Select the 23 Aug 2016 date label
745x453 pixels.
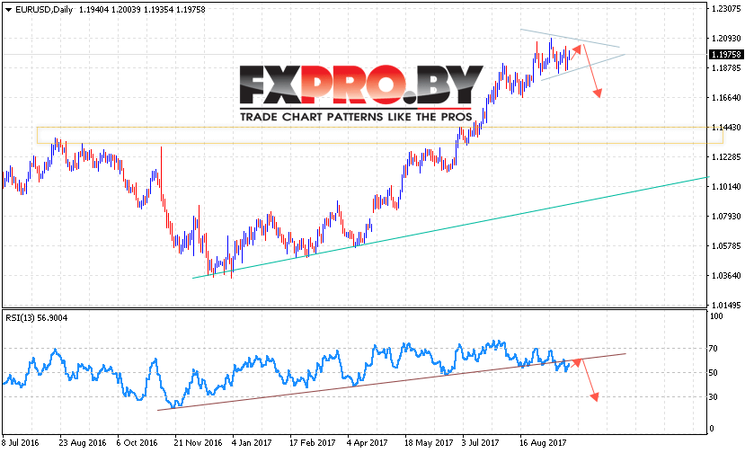pos(83,442)
